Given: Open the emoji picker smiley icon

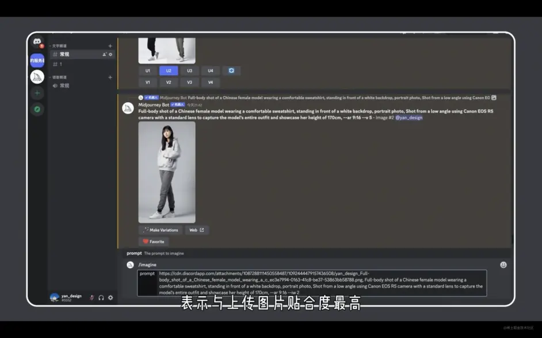Looking at the screenshot, I should click(503, 265).
